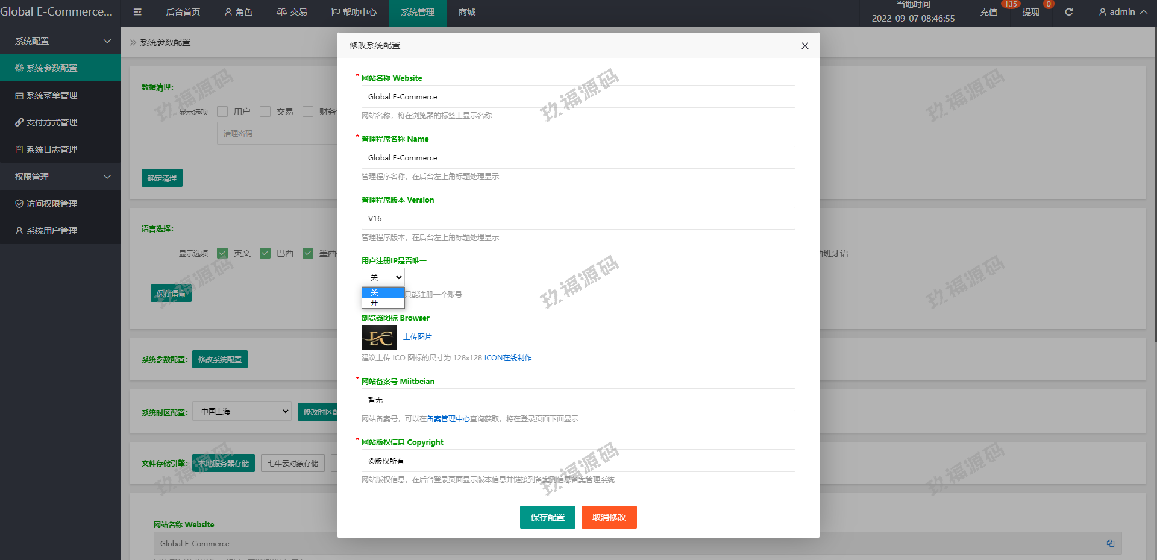Open 系统用户管理 in the sidebar

(x=52, y=231)
